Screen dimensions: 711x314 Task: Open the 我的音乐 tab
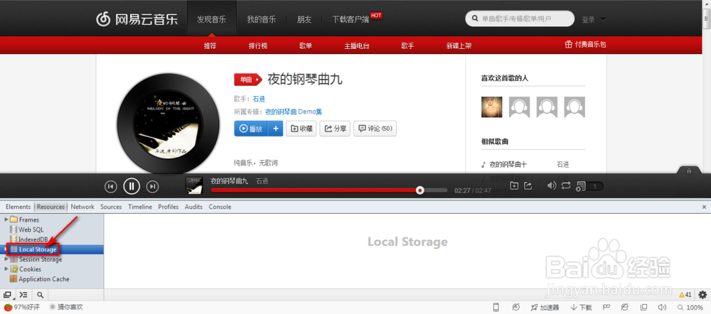261,19
